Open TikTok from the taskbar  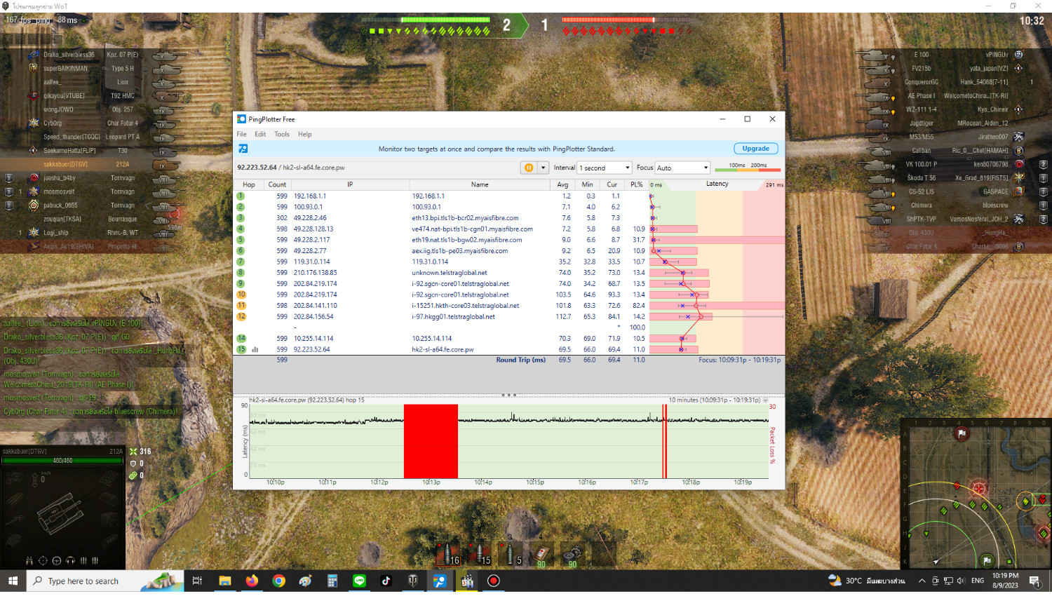386,581
